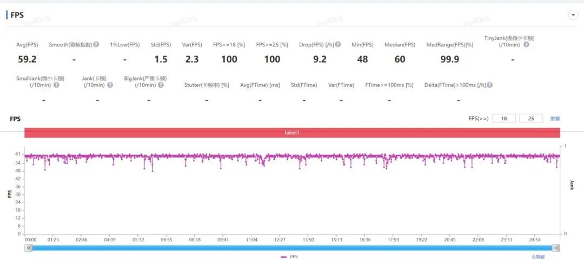The height and width of the screenshot is (264, 584).
Task: Click the Std(FTime) label
Action: click(304, 85)
